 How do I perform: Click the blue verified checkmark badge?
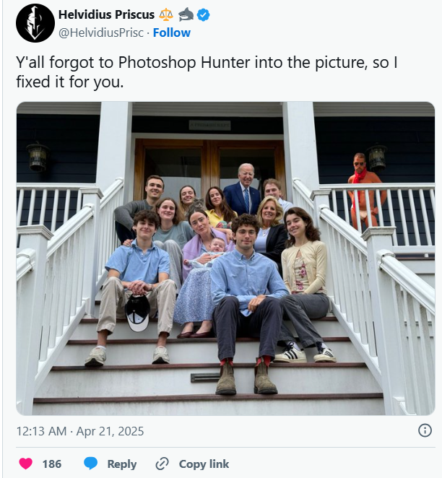(203, 15)
